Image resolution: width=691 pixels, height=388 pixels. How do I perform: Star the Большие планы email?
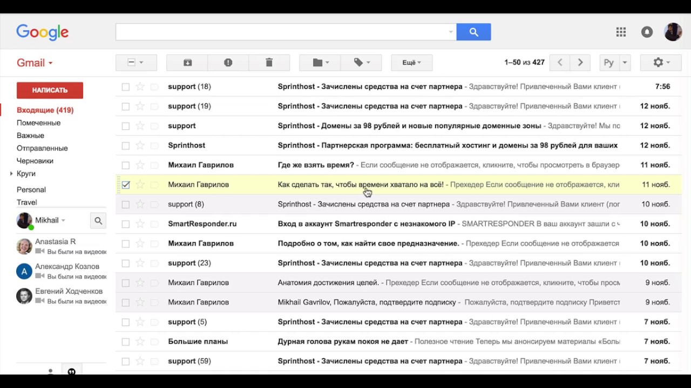(x=140, y=342)
